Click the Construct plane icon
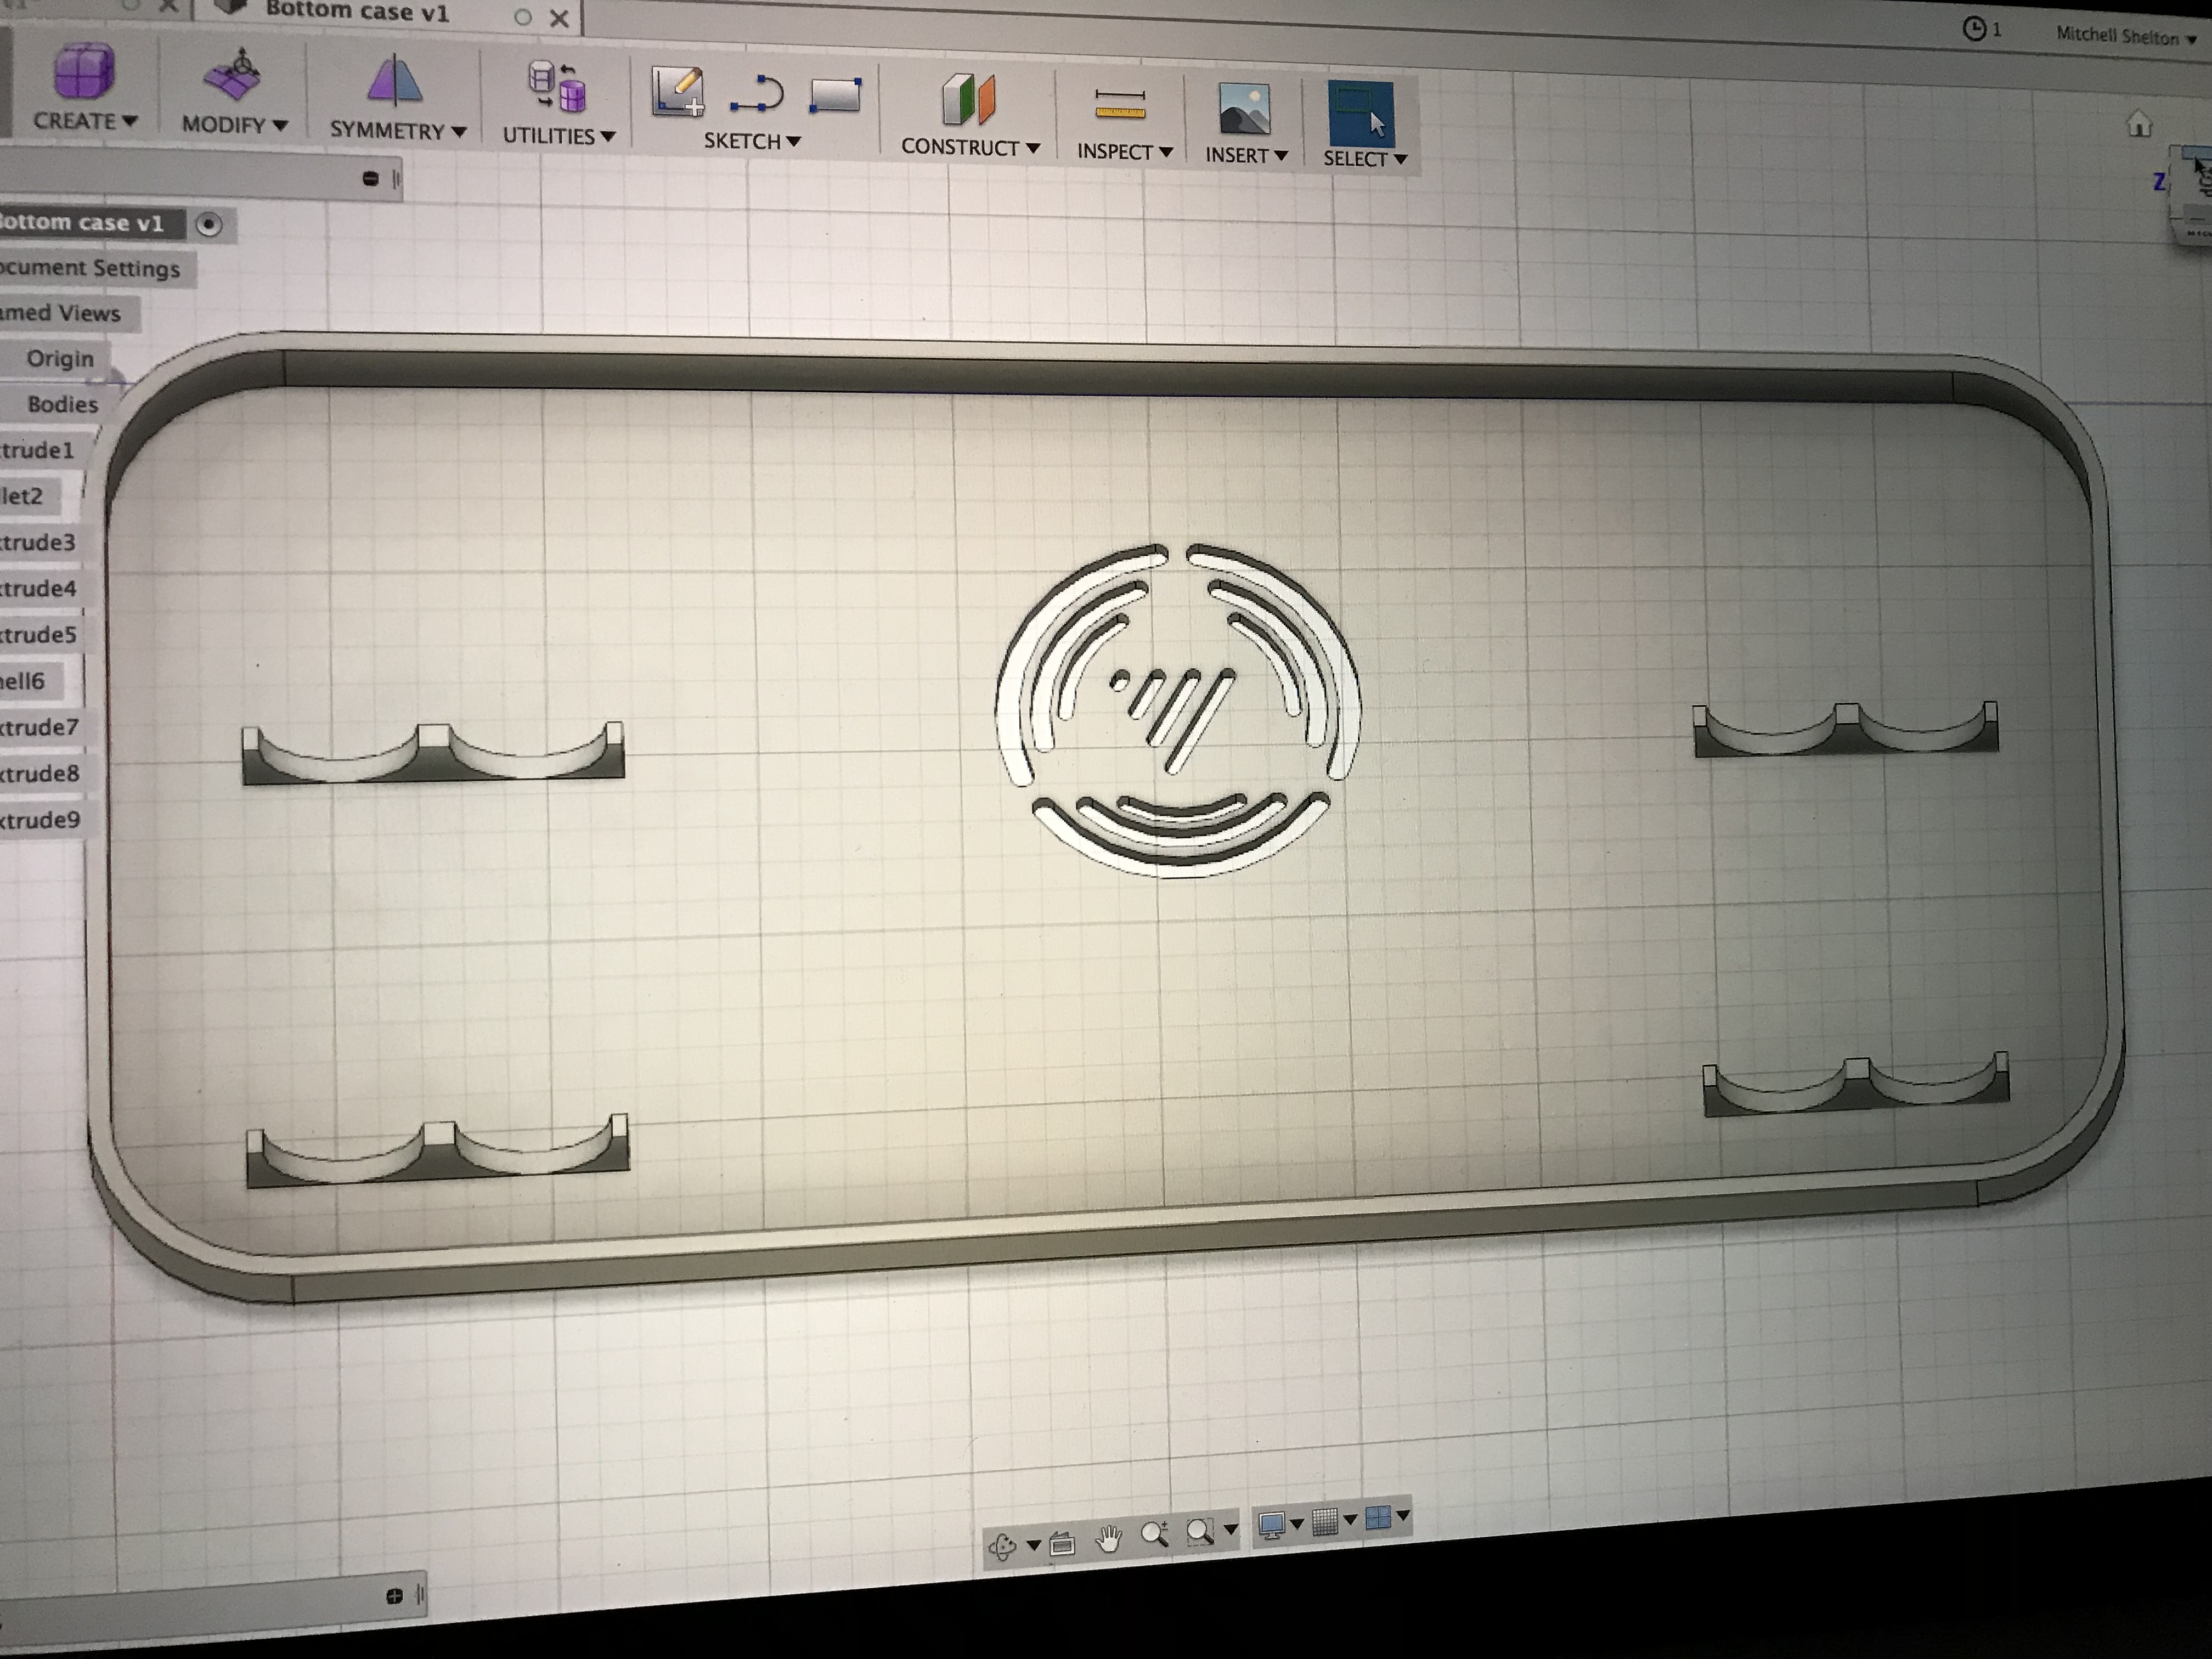 click(x=969, y=100)
